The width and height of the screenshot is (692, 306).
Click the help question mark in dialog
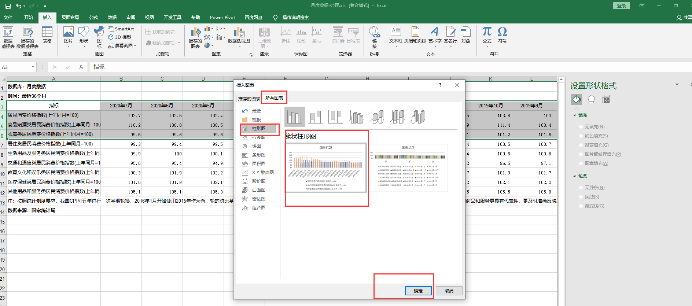pos(440,85)
